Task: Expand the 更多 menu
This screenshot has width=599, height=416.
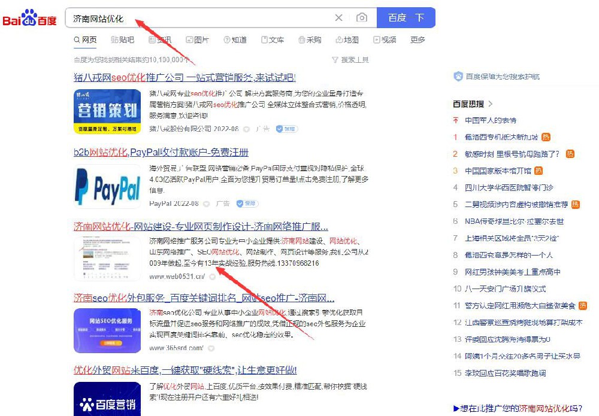Action: (x=418, y=40)
